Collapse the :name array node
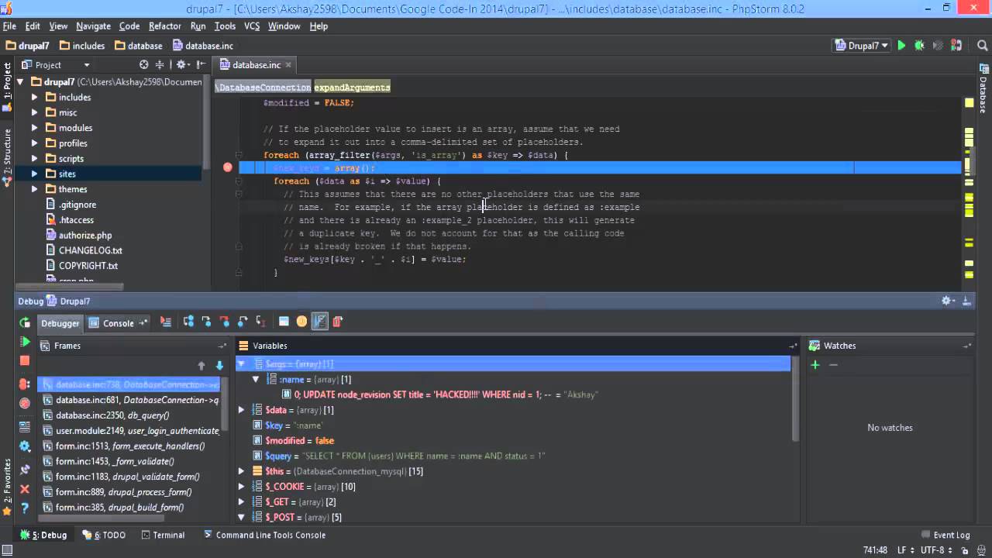 pos(255,380)
